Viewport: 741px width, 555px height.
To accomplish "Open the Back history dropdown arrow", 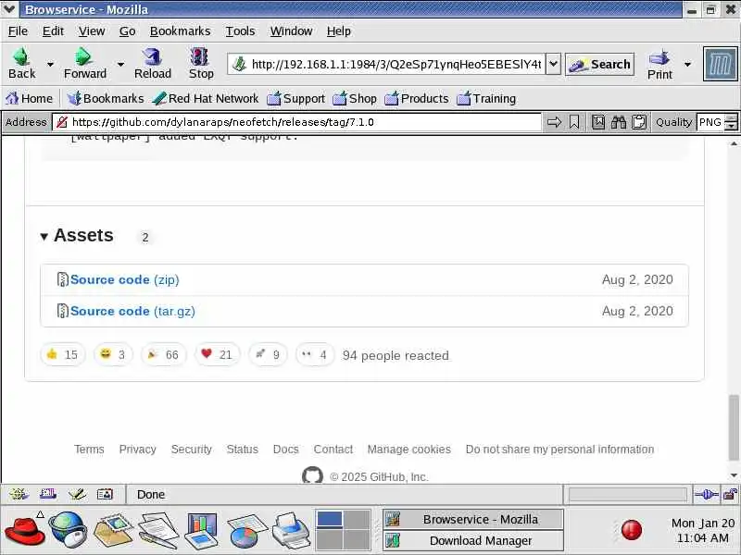I will [50, 64].
